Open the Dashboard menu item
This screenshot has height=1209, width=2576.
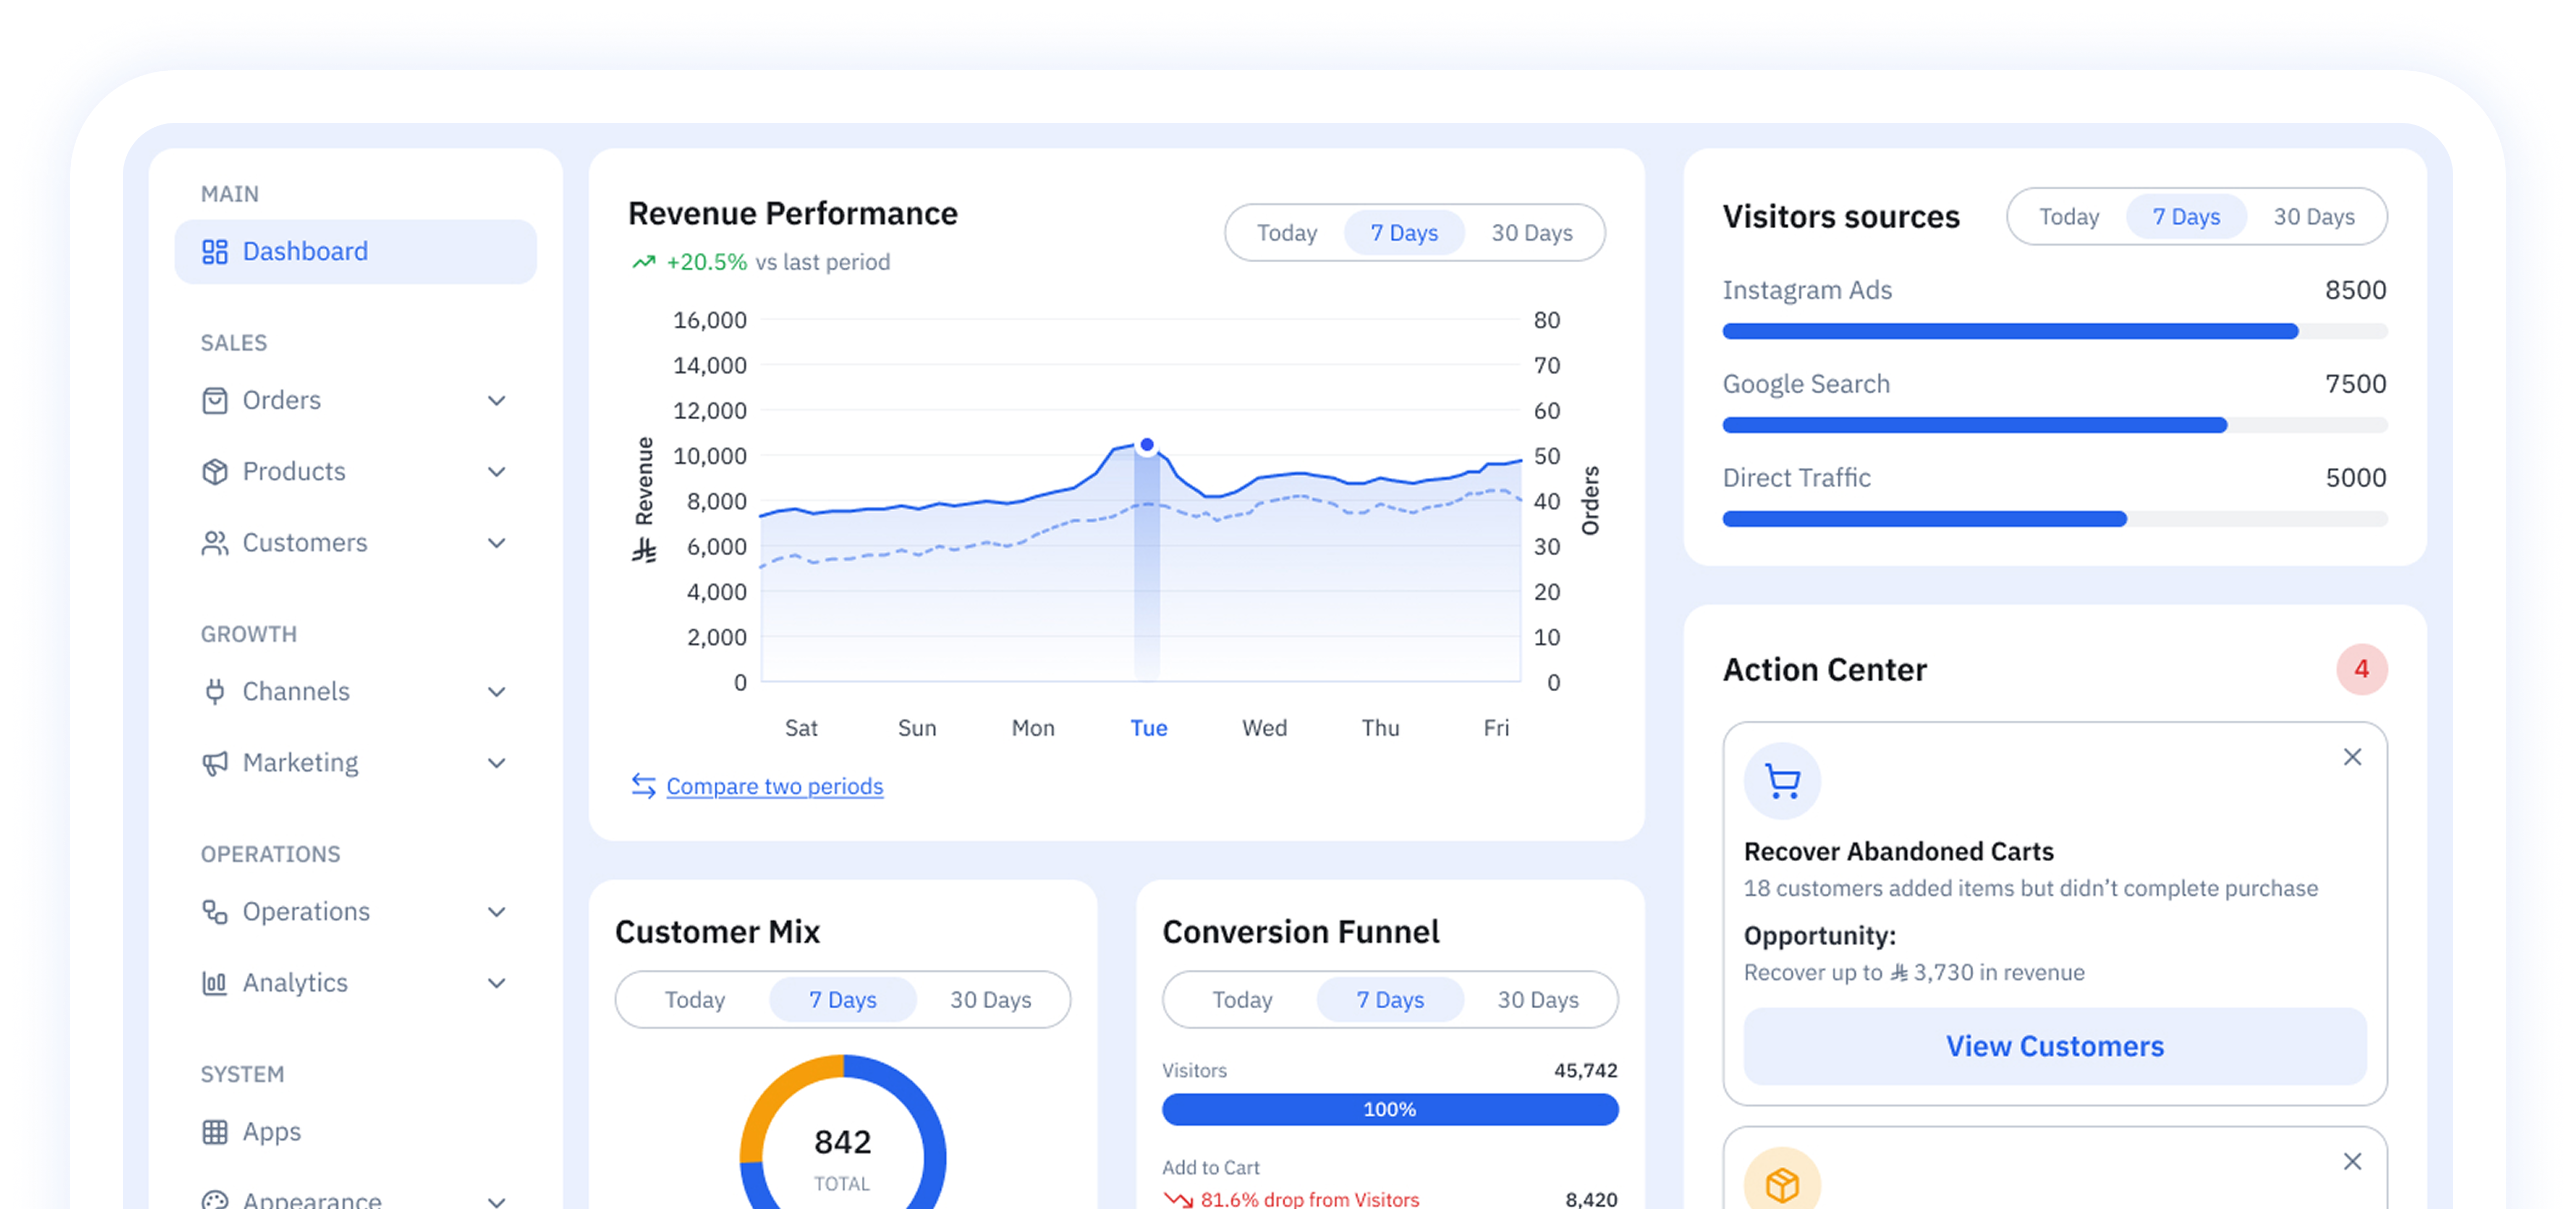pos(355,251)
